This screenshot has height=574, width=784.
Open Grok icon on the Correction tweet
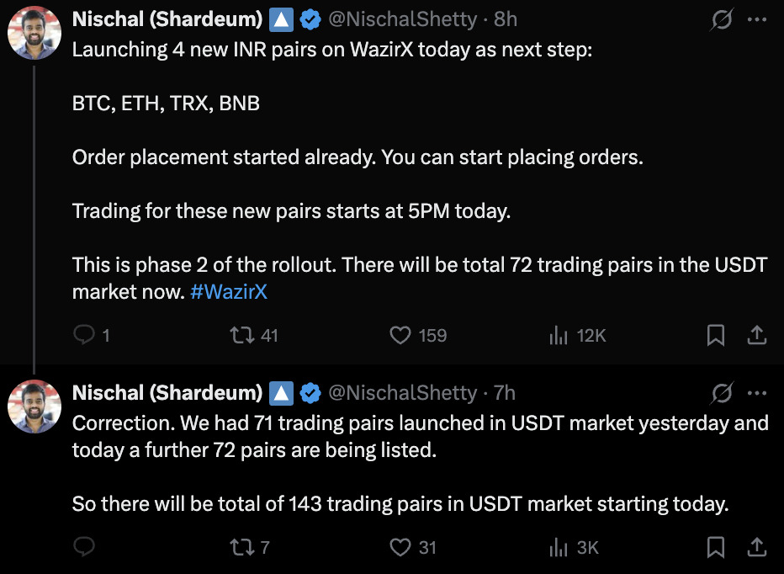(721, 392)
